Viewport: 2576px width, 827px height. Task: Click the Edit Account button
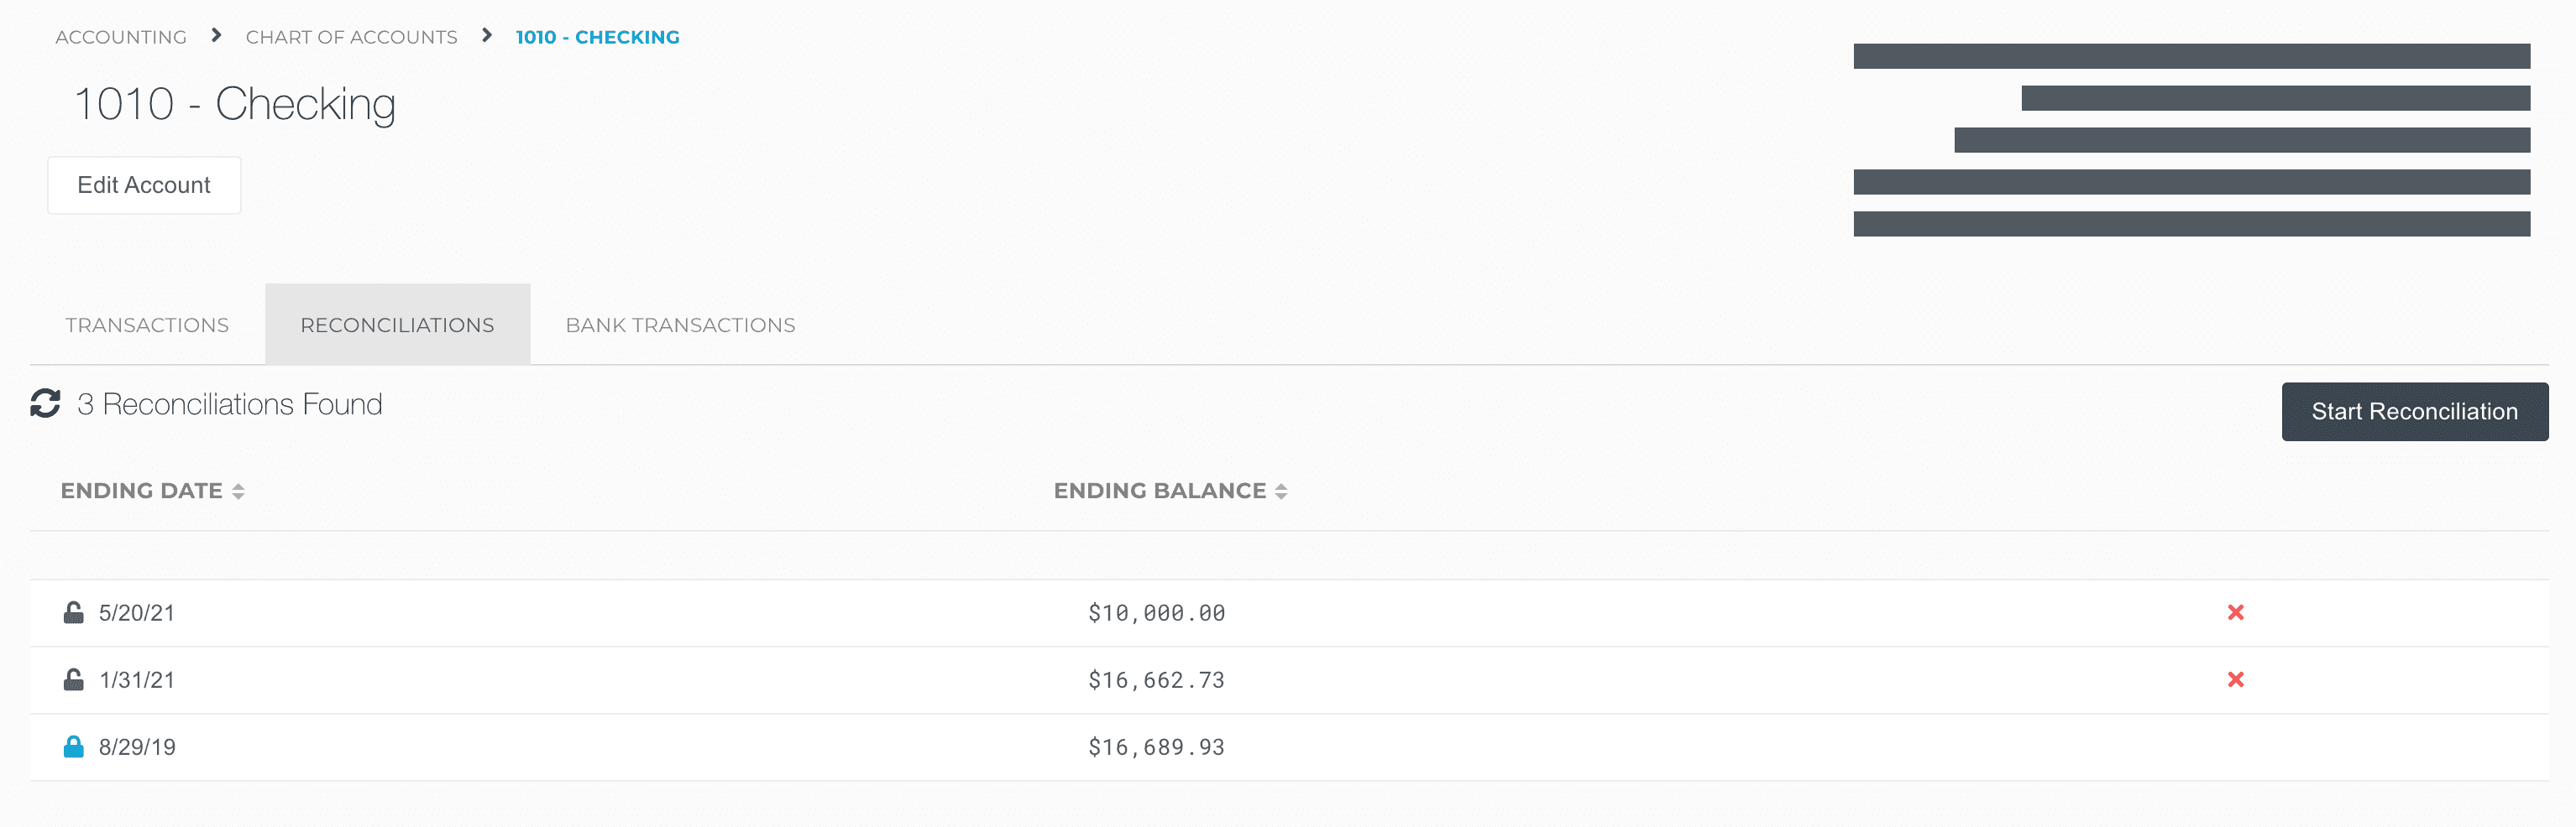pos(144,185)
